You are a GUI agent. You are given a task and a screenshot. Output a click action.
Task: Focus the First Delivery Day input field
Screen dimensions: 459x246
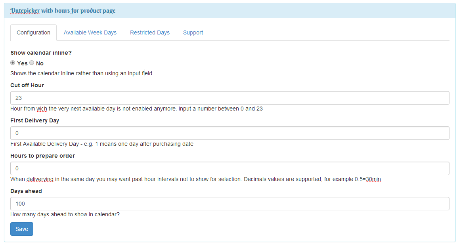(x=230, y=133)
